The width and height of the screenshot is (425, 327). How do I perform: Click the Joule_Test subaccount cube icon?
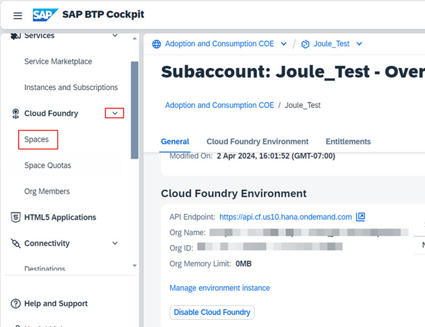[x=305, y=44]
